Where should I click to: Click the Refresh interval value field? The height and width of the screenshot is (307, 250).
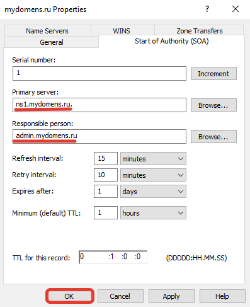coord(106,158)
